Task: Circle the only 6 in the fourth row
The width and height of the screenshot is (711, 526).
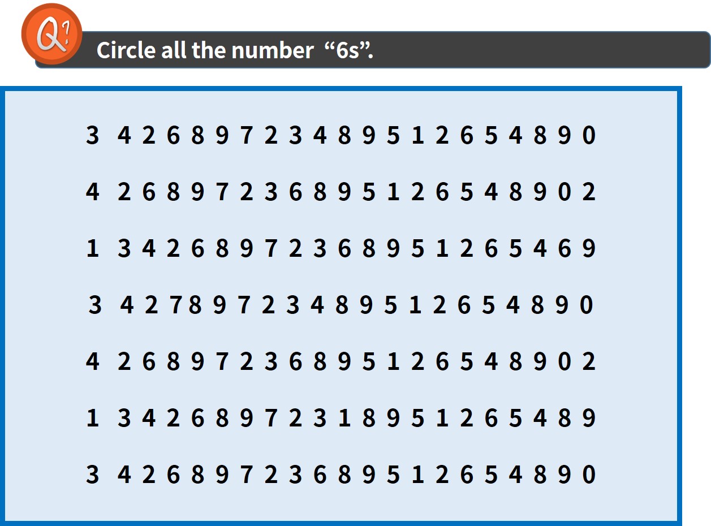Action: coord(464,305)
